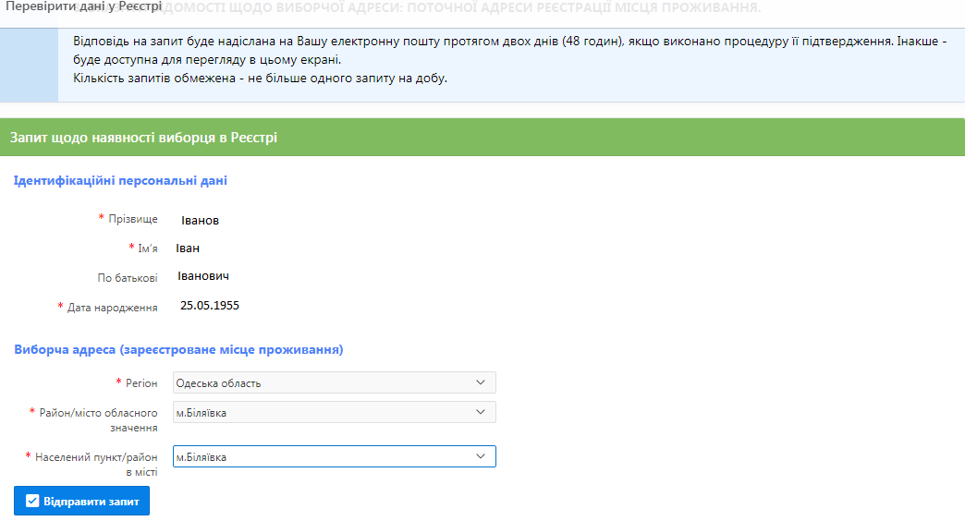Click the blue info notice about 48 годин

pos(511,60)
